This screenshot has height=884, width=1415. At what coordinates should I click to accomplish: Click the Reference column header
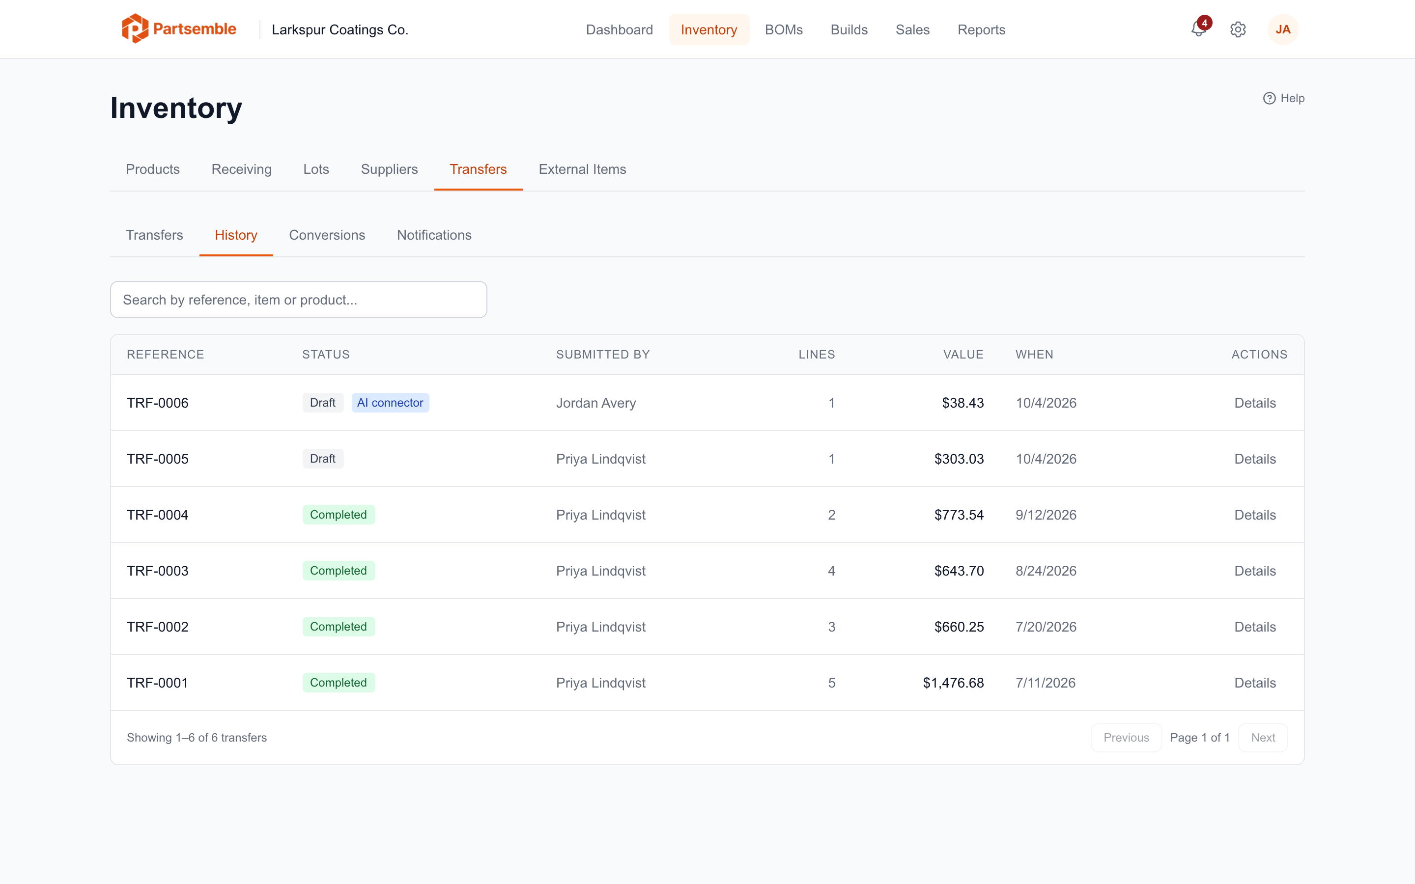166,354
